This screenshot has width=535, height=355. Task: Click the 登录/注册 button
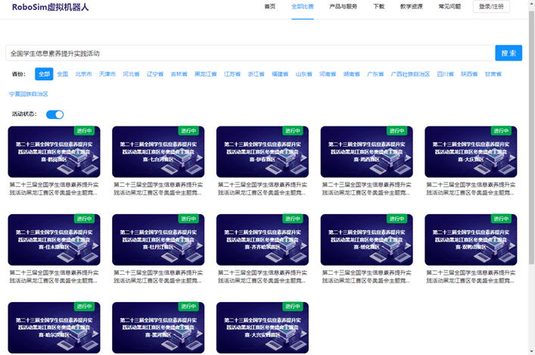[x=491, y=6]
